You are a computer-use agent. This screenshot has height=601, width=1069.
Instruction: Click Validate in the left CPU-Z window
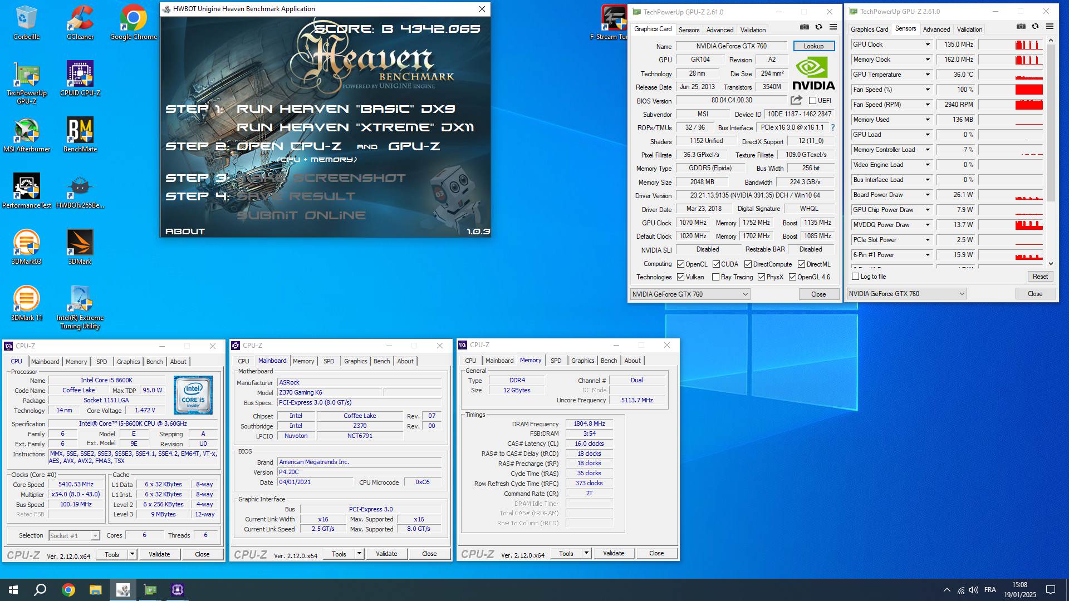pos(159,554)
